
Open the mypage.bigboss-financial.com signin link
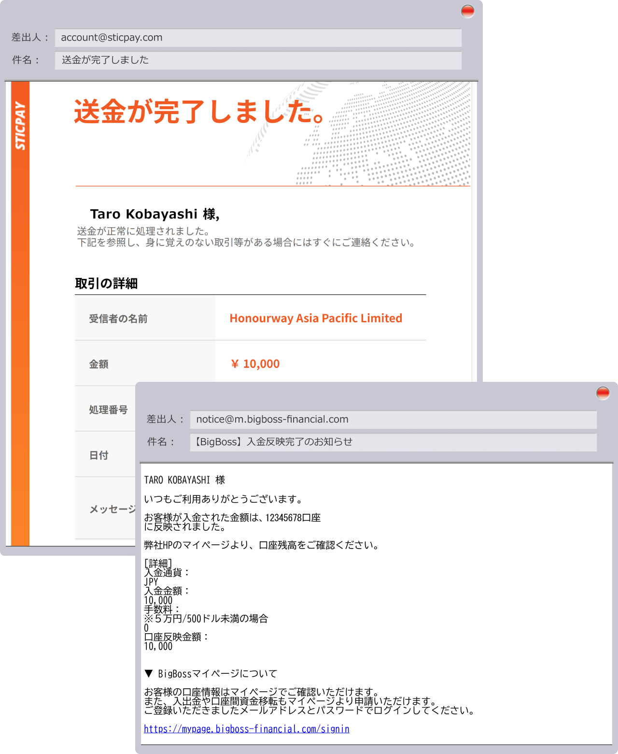coord(246,729)
